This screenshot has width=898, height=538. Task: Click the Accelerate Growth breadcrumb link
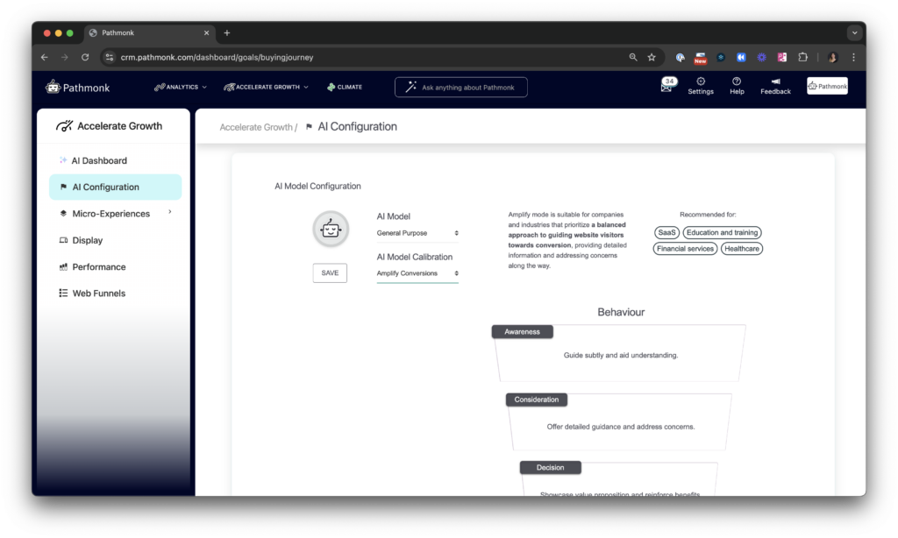(x=256, y=127)
